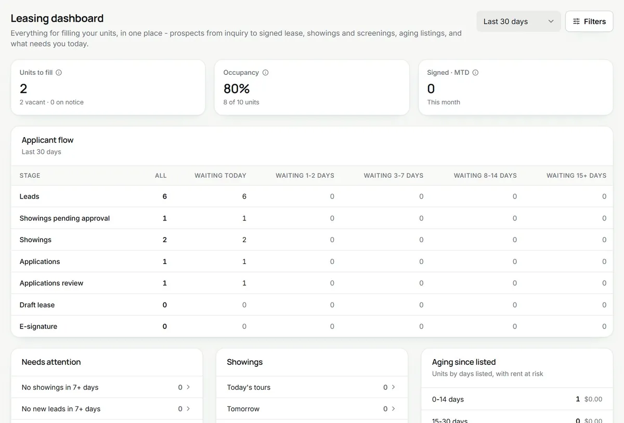Click the WAITING 1-2 DAYS column header

coord(305,176)
